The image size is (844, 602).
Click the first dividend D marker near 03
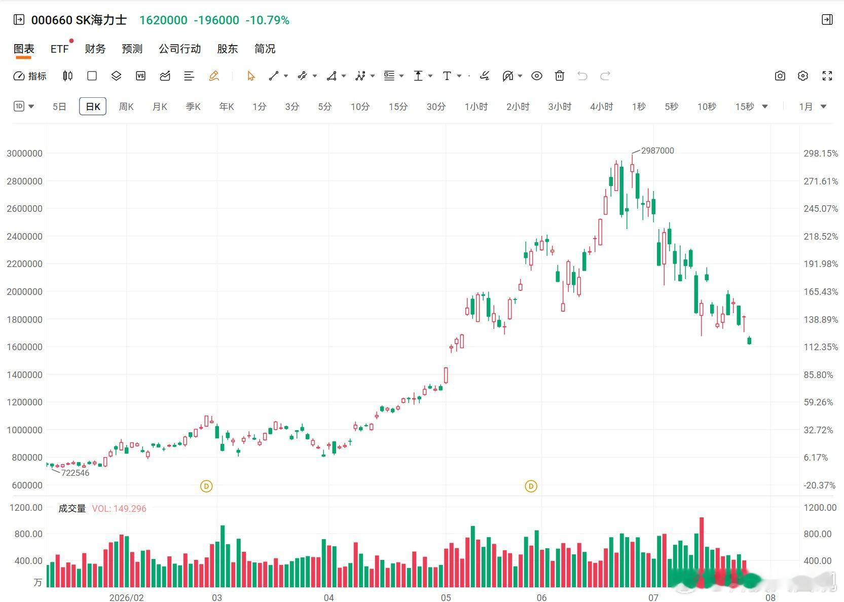coord(206,486)
